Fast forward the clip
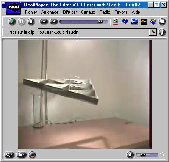 point(54,22)
